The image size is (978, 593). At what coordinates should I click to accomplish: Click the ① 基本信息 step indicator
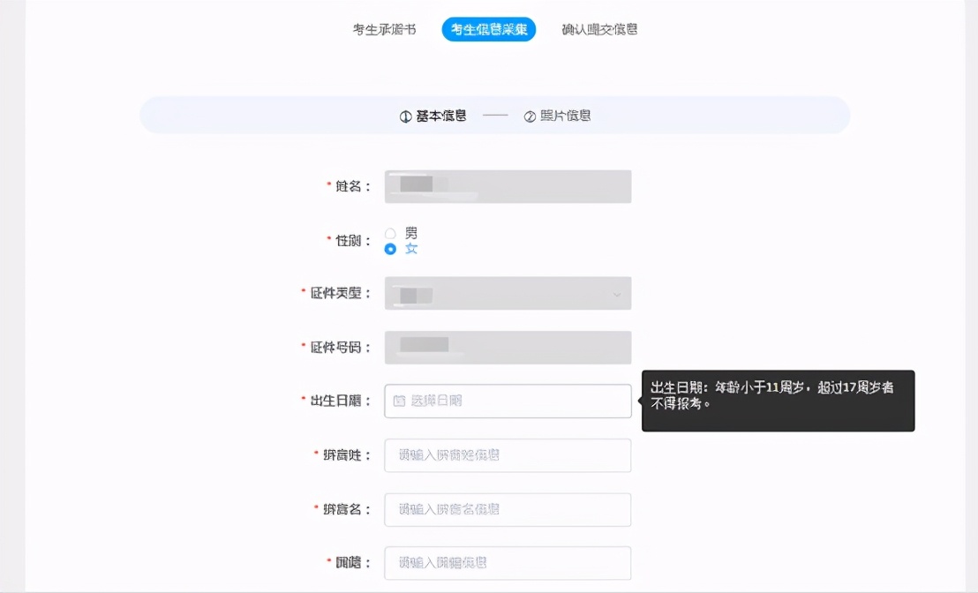pos(433,115)
